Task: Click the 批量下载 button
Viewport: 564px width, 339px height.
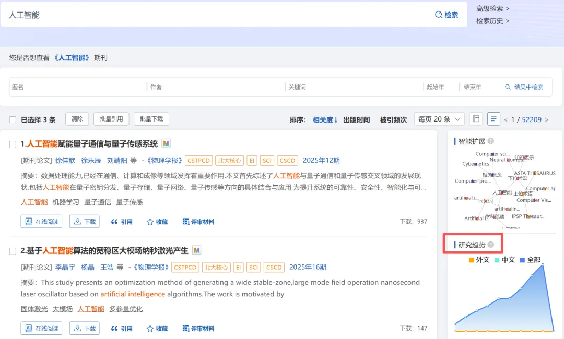Action: point(151,119)
